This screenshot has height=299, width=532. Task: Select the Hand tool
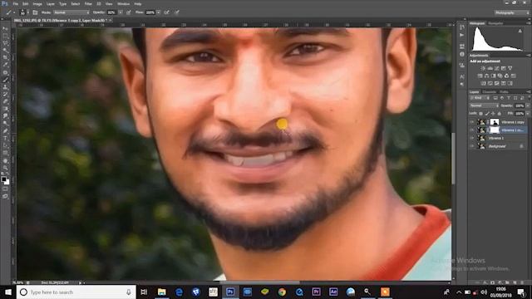click(5, 160)
